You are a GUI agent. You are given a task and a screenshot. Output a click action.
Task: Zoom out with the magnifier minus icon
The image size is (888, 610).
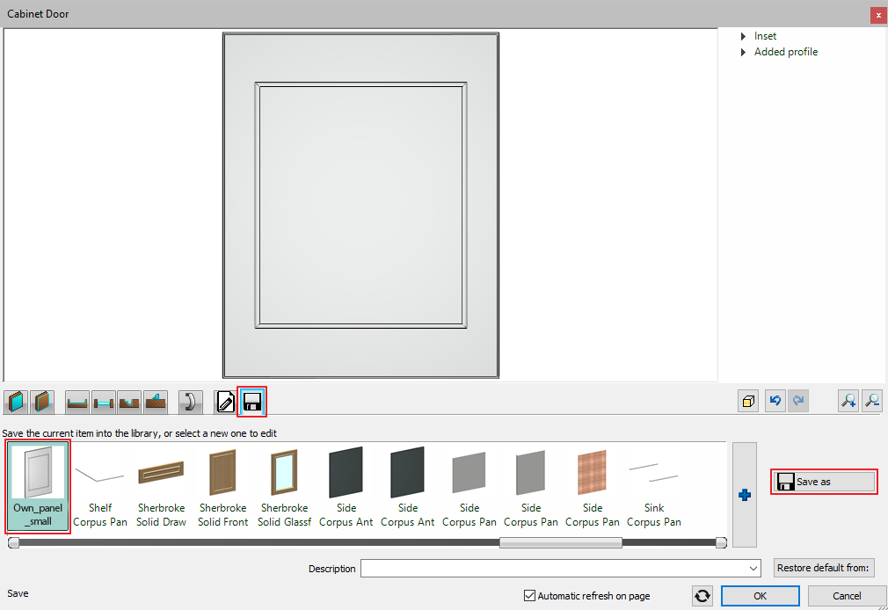tap(872, 402)
